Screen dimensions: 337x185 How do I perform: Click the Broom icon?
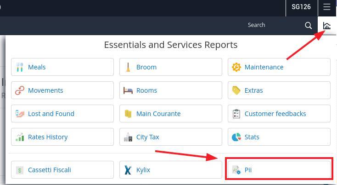pyautogui.click(x=128, y=67)
